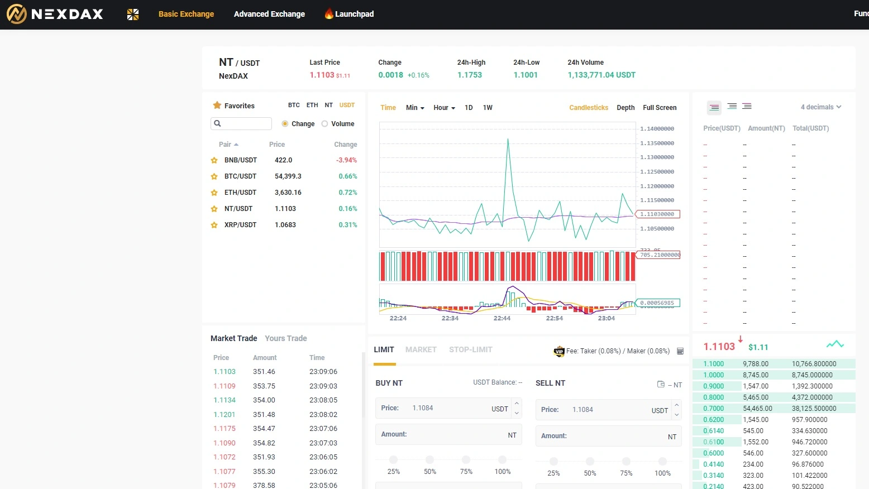Choose 25% on the buy amount selector
The width and height of the screenshot is (869, 489).
[394, 460]
